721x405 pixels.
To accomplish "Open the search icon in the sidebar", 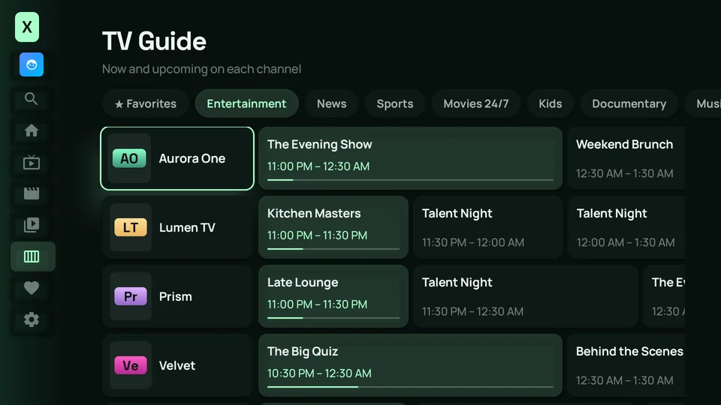I will coord(32,99).
